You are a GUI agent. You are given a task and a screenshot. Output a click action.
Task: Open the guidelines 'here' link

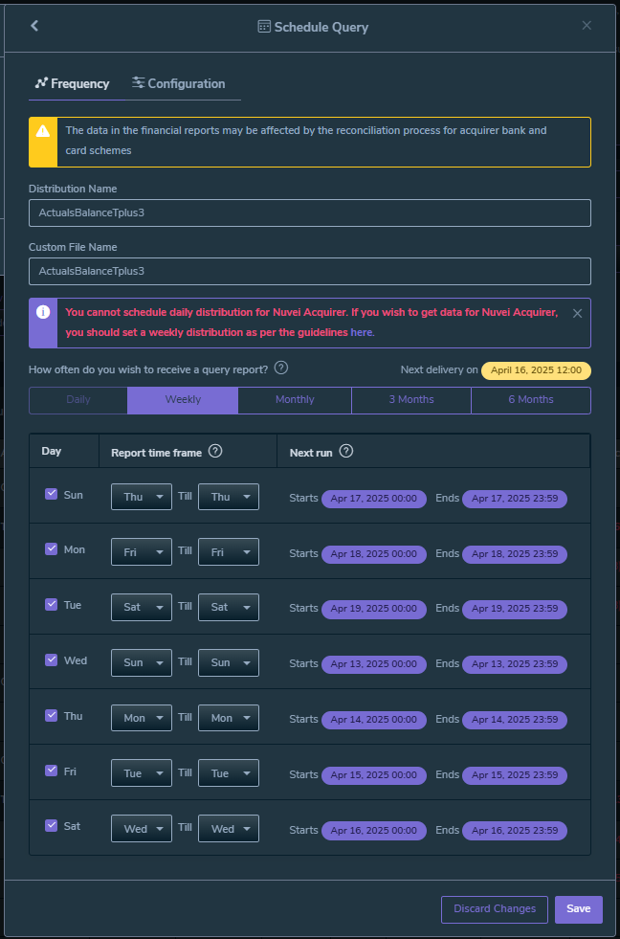pos(362,332)
